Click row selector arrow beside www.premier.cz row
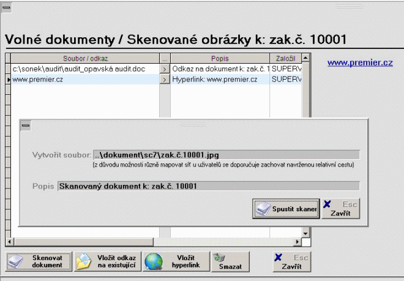Viewport: 404px width, 281px height. click(8, 80)
